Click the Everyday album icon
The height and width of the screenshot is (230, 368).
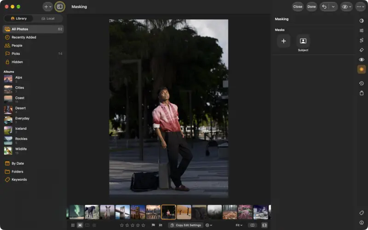click(8, 120)
